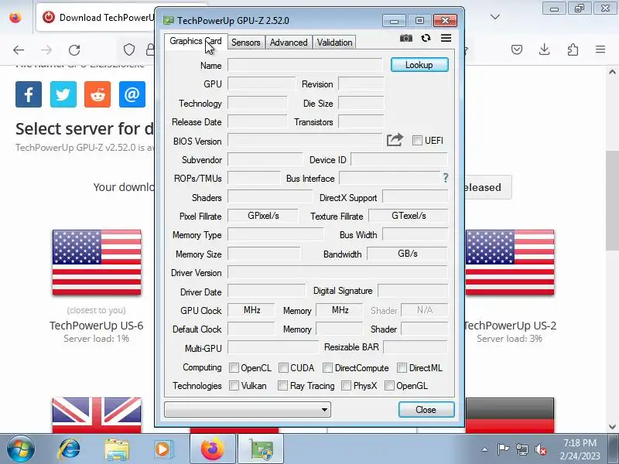Click the network tray icon

pyautogui.click(x=522, y=449)
